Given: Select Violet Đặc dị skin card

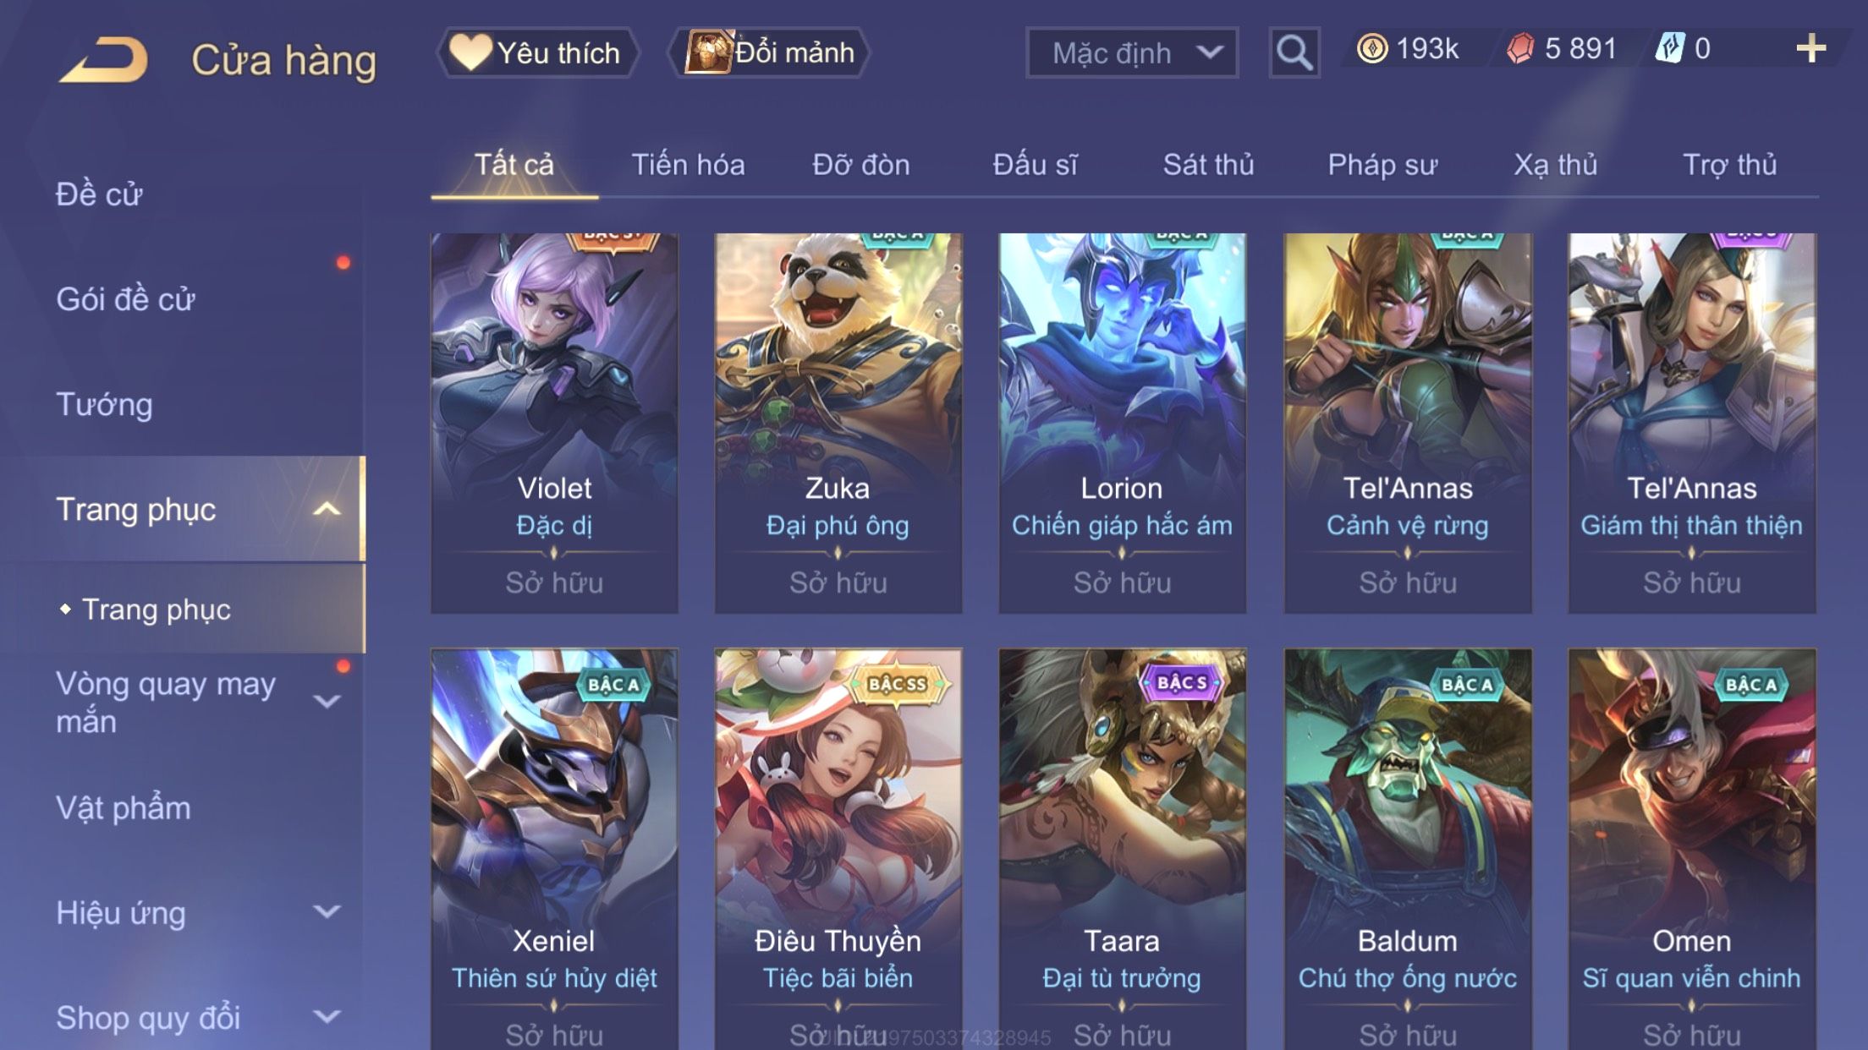Looking at the screenshot, I should tap(554, 423).
